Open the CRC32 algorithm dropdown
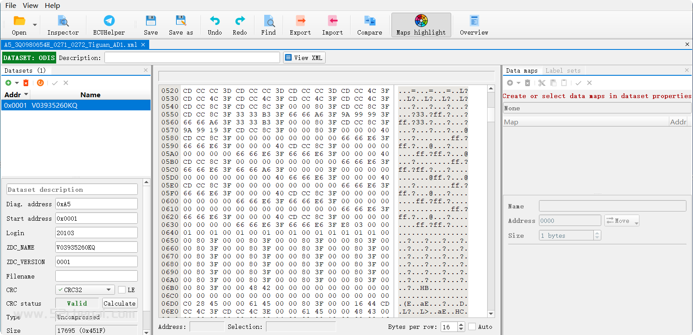Viewport: 693px width, 335px height. pos(85,290)
